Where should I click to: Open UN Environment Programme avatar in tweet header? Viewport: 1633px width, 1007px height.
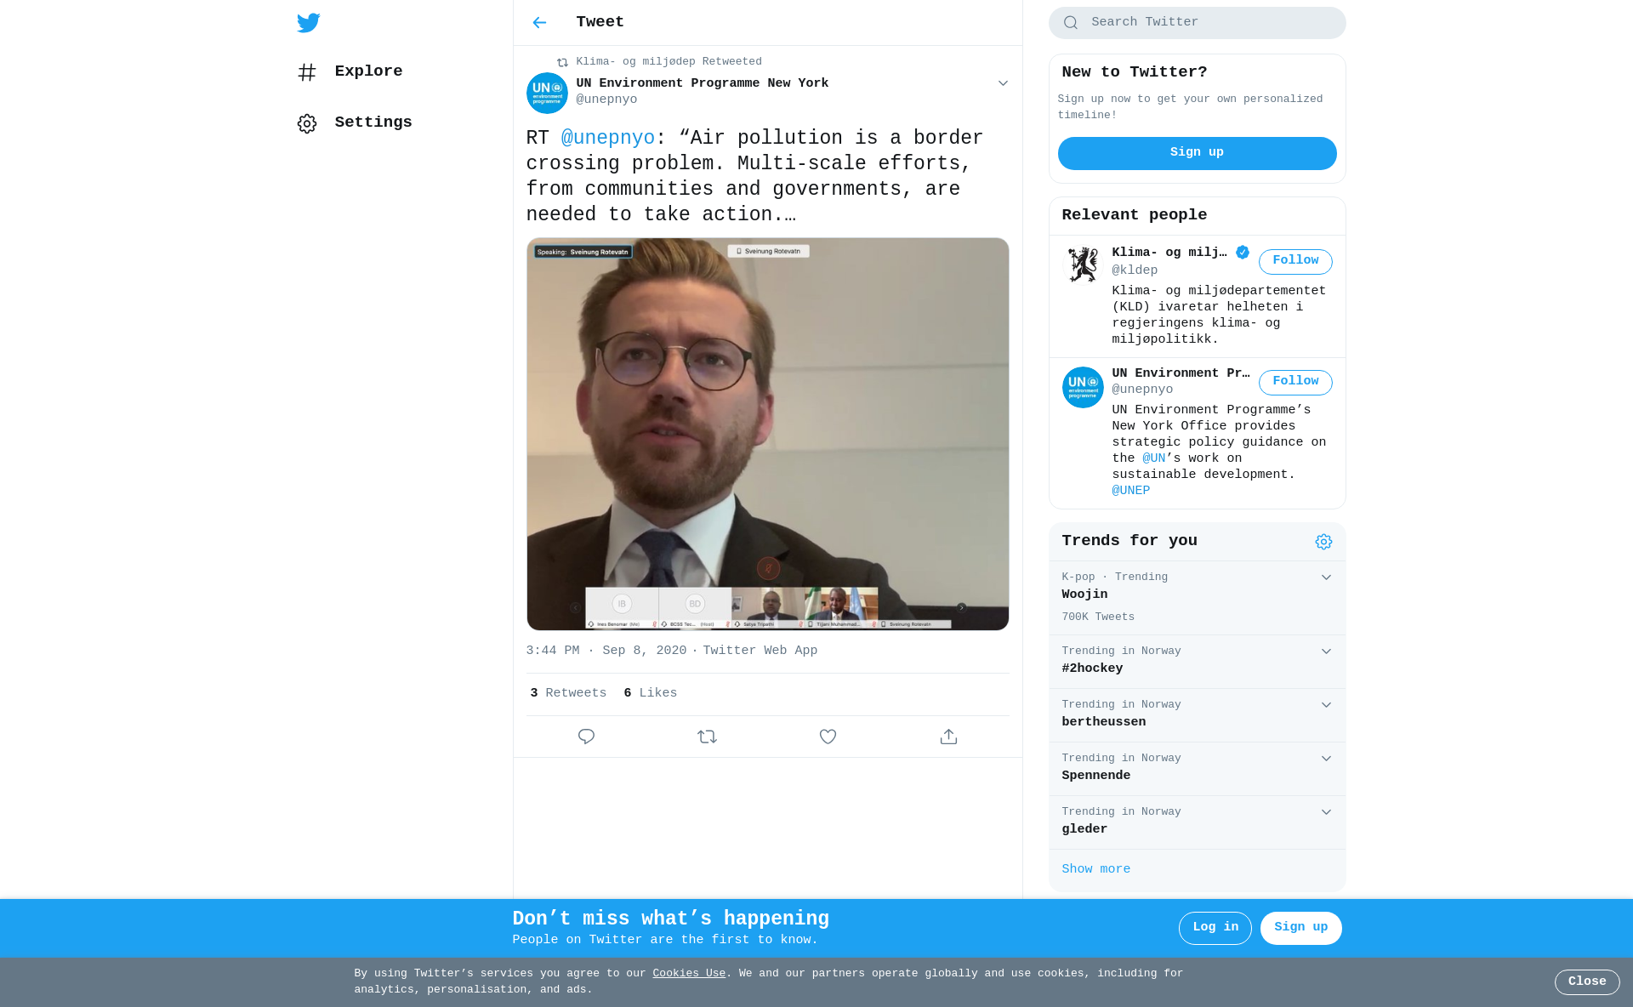point(547,93)
